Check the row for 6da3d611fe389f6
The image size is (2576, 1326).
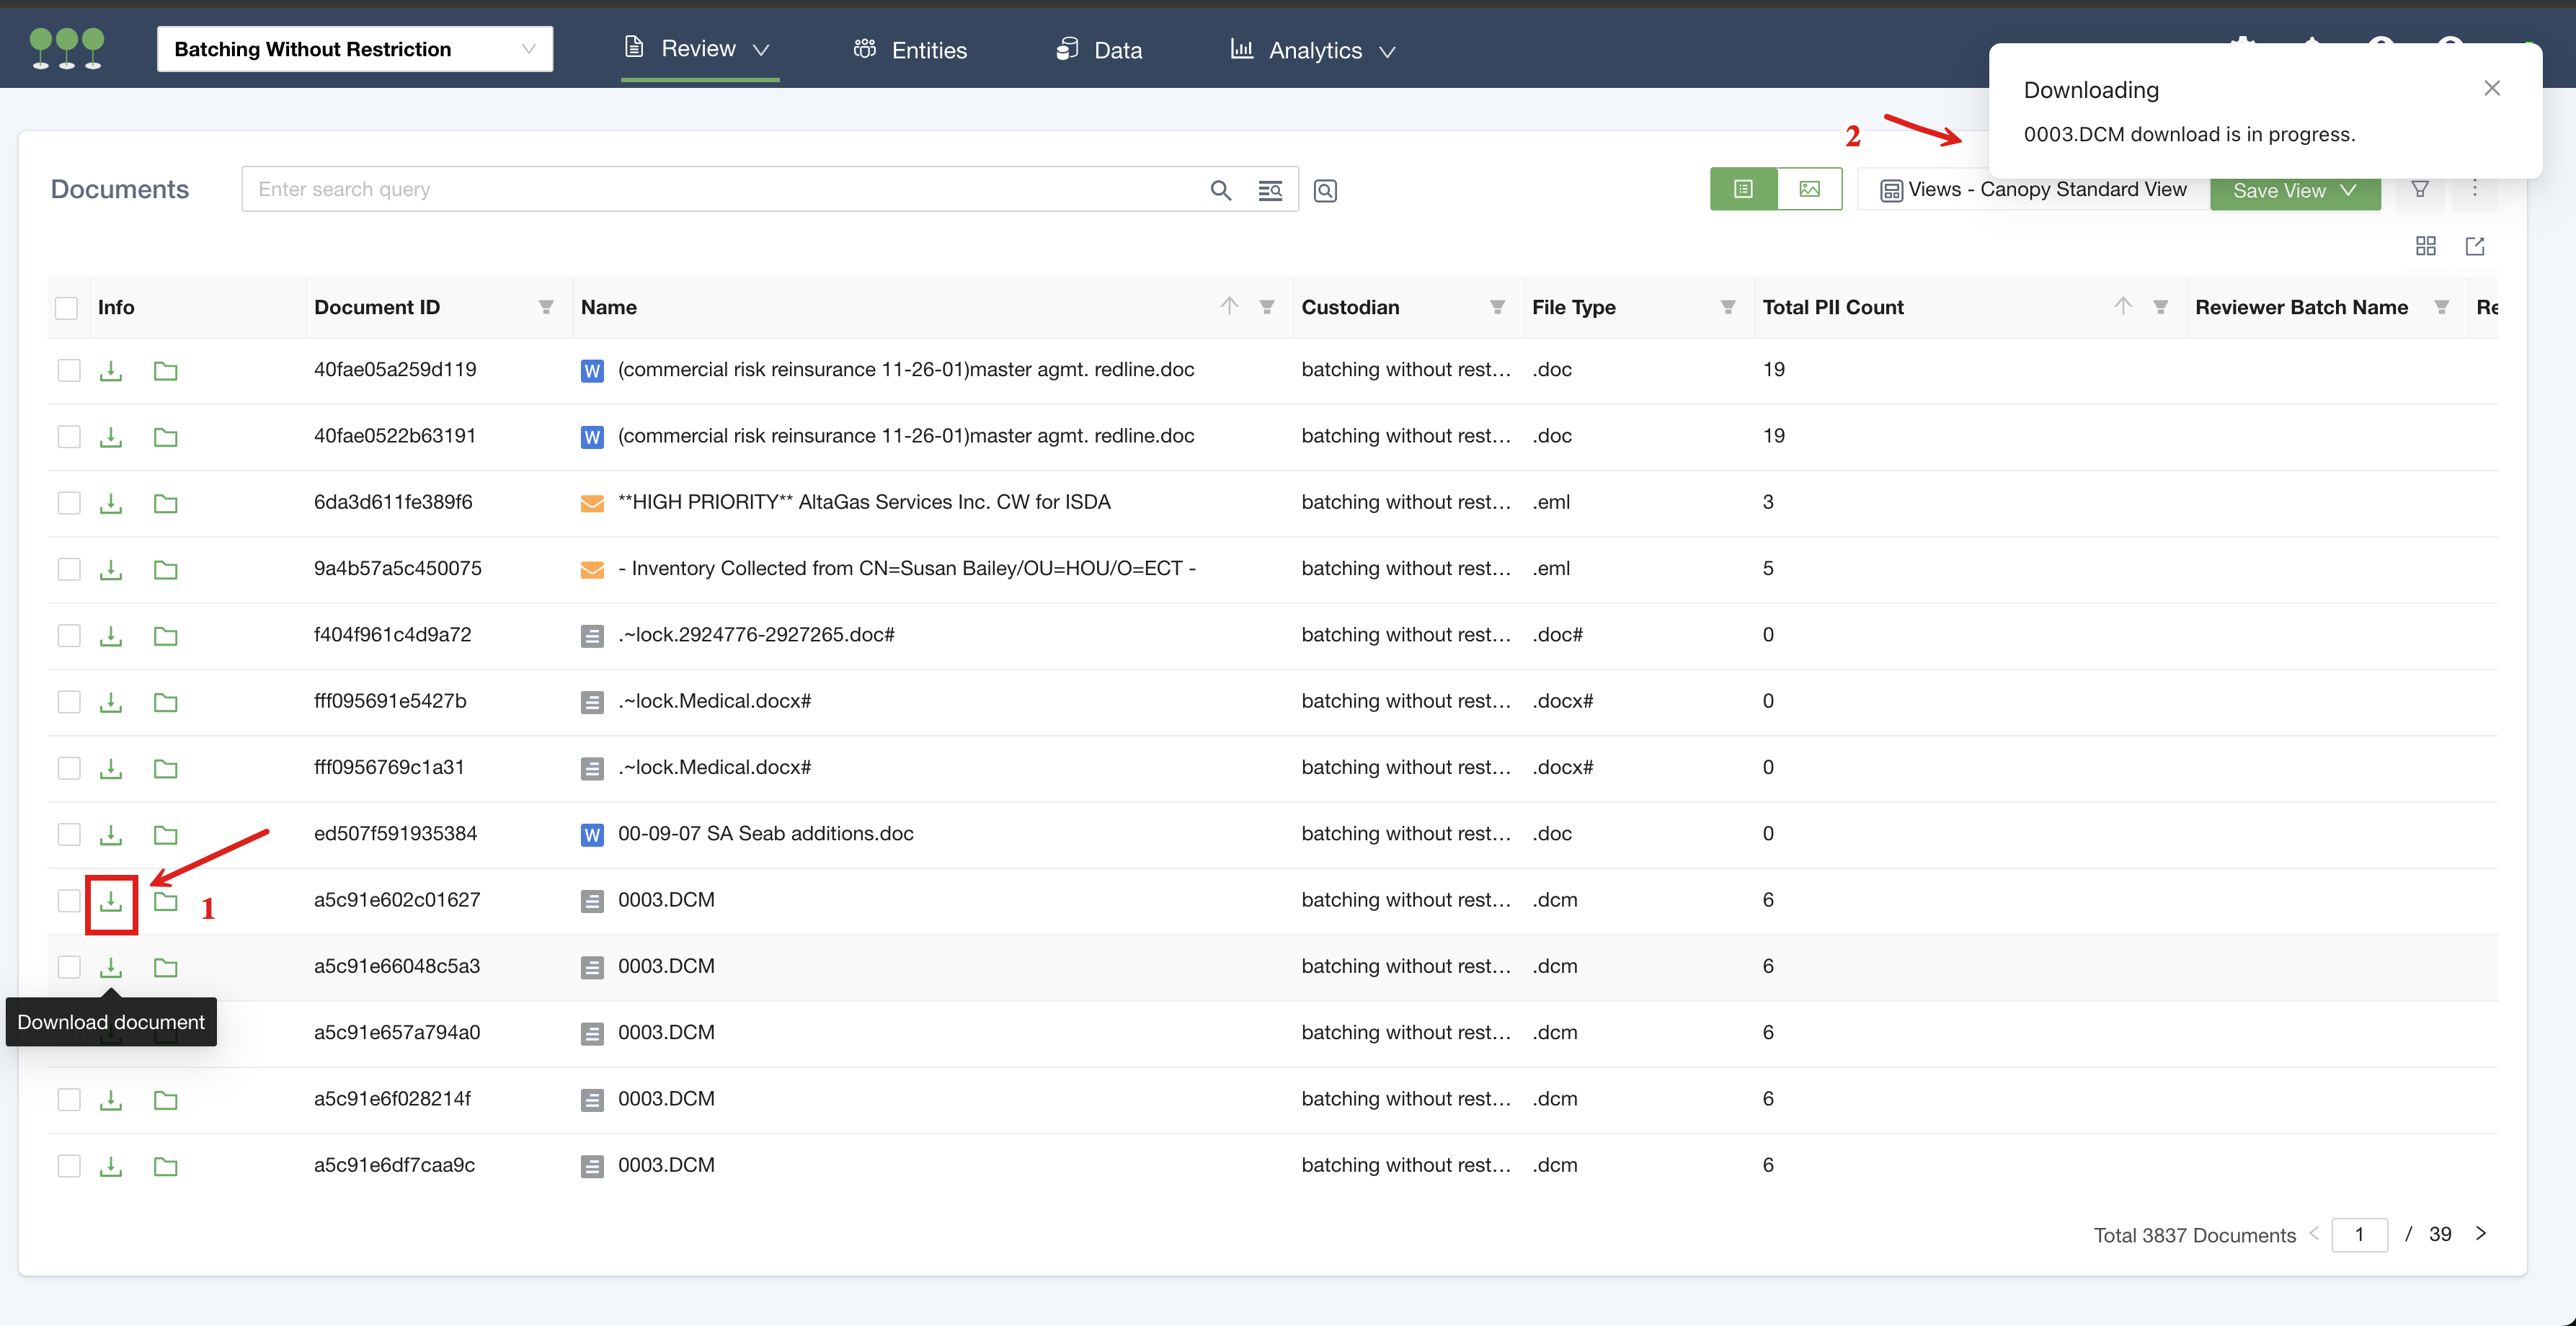[69, 503]
